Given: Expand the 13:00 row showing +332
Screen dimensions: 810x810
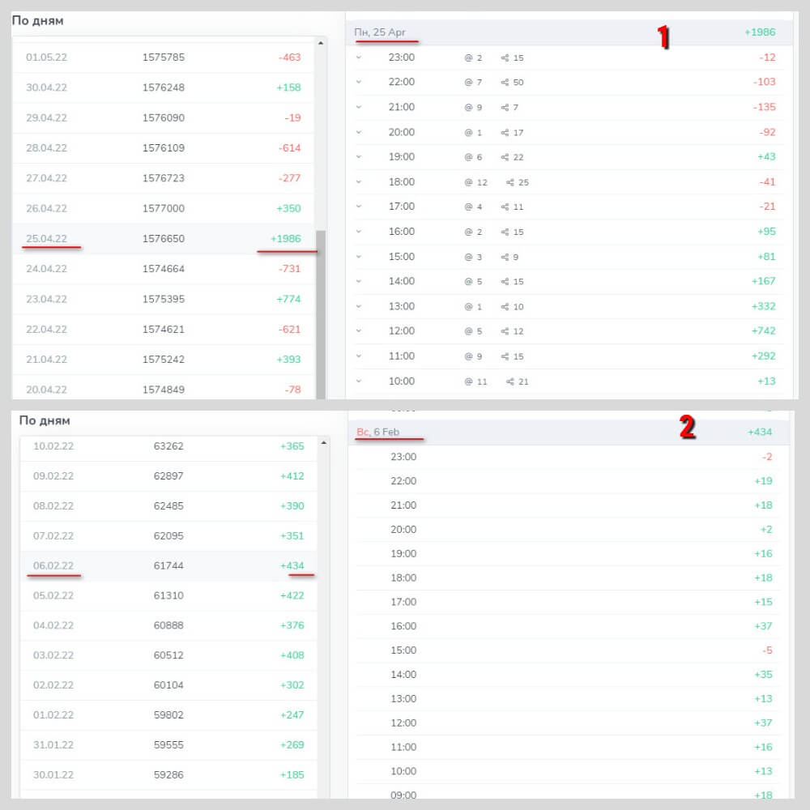Looking at the screenshot, I should point(359,306).
